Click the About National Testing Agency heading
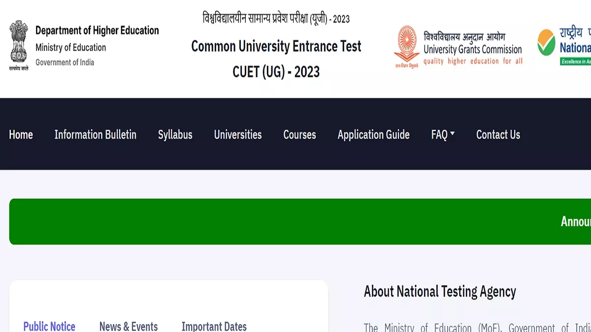 tap(440, 292)
